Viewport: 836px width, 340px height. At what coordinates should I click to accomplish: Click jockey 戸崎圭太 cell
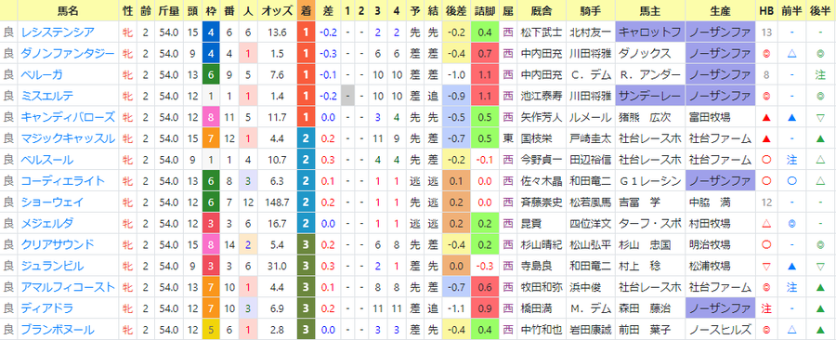pos(591,138)
